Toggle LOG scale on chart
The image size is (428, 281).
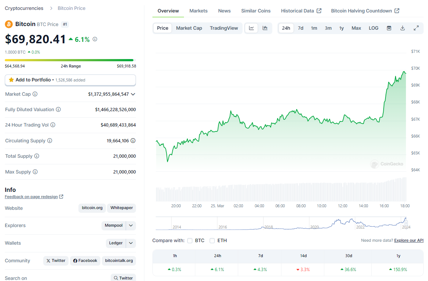[x=373, y=28]
